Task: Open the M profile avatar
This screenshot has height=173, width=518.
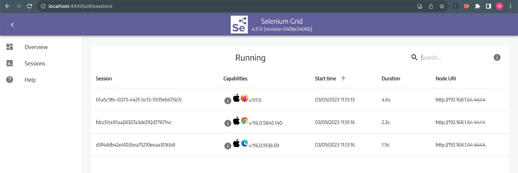Action: 500,6
